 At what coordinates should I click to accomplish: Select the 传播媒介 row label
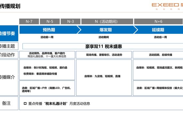[9, 78]
